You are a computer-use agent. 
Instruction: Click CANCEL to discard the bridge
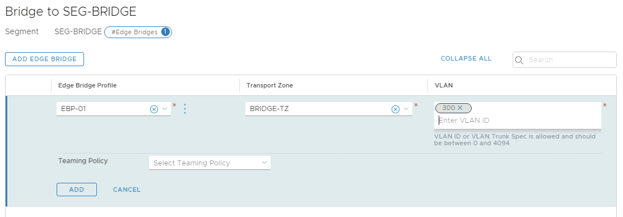pyautogui.click(x=127, y=190)
